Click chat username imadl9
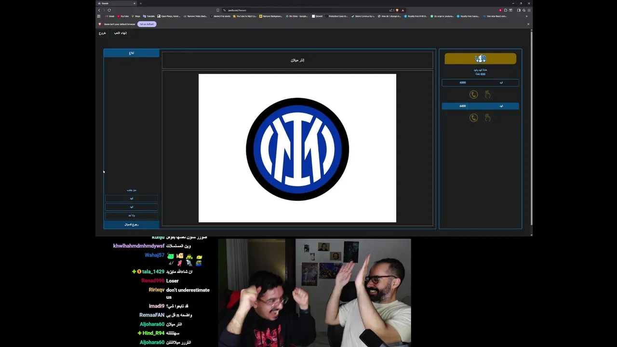Viewport: 617px width, 347px height. (157, 306)
